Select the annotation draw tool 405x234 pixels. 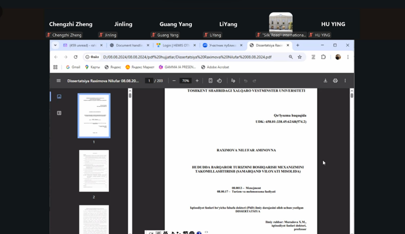[x=233, y=81]
